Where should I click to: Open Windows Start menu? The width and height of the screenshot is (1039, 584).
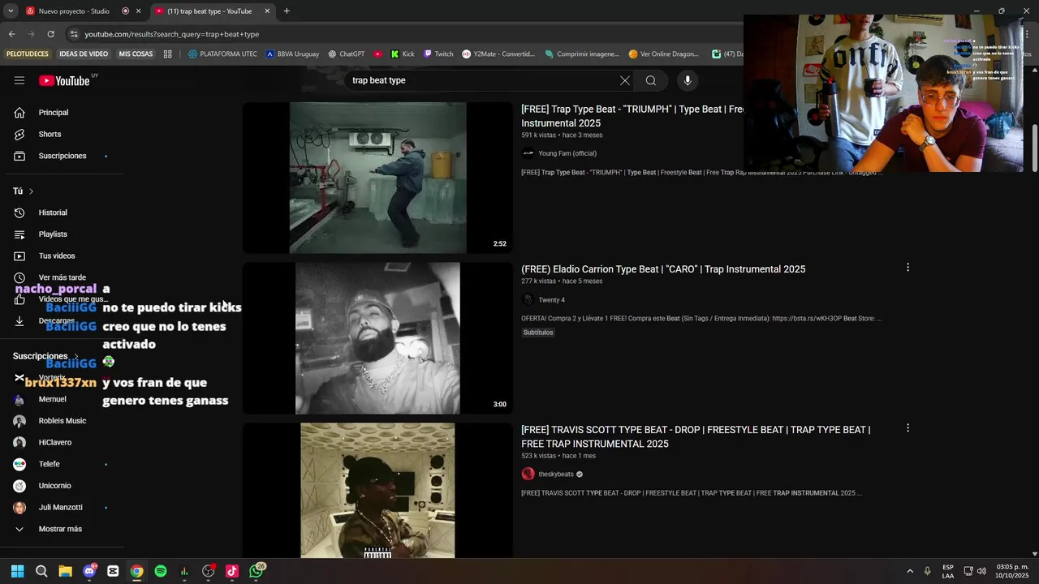(17, 571)
